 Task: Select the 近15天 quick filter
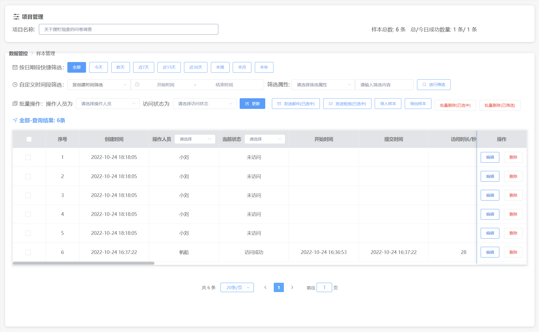169,67
